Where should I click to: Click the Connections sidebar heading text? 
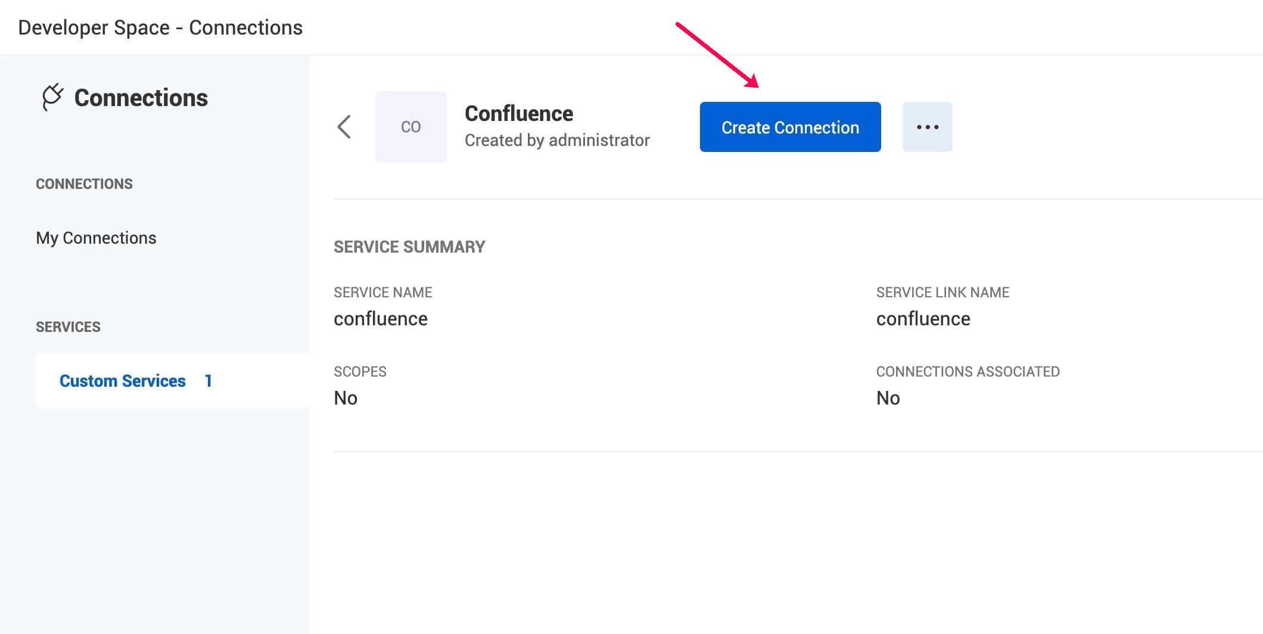point(141,98)
